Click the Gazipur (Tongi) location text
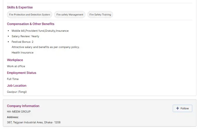 click(17, 92)
